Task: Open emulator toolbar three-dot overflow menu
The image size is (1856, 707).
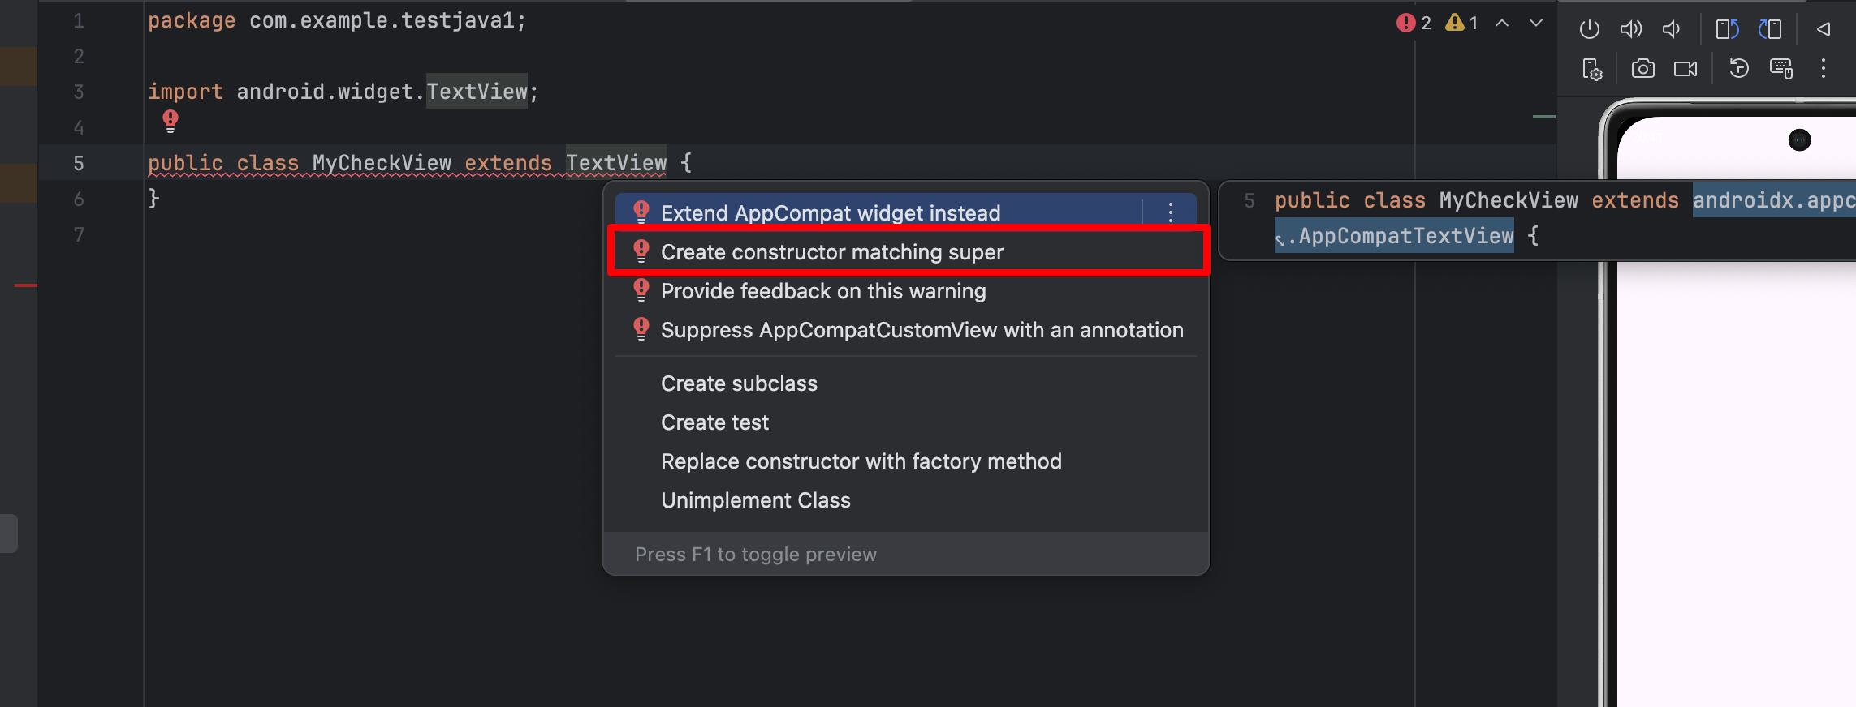Action: (1823, 69)
